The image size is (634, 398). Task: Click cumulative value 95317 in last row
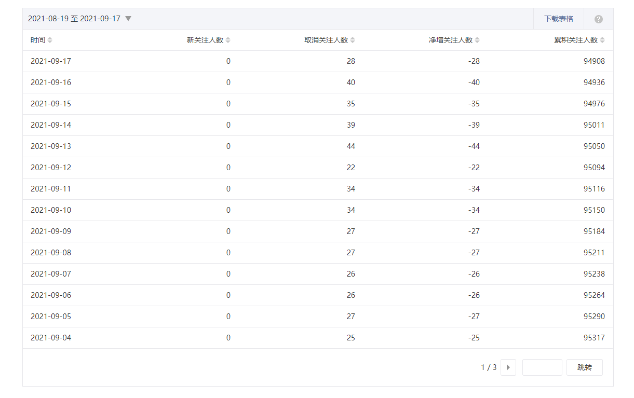pyautogui.click(x=594, y=338)
